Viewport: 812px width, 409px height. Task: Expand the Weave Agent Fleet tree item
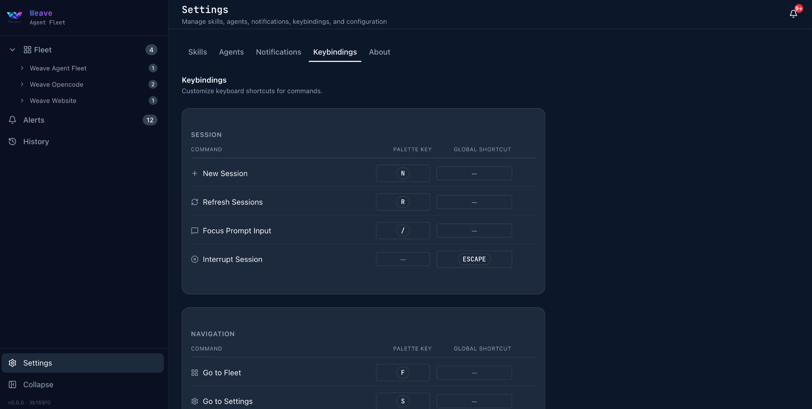tap(22, 68)
